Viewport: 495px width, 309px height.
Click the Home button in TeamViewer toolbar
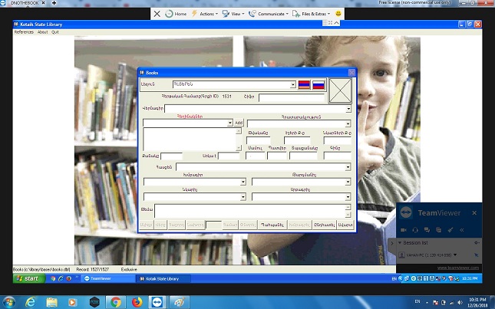177,14
